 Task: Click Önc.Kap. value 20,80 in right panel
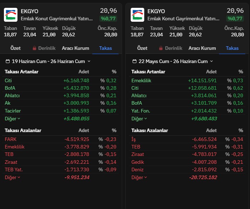238,35
